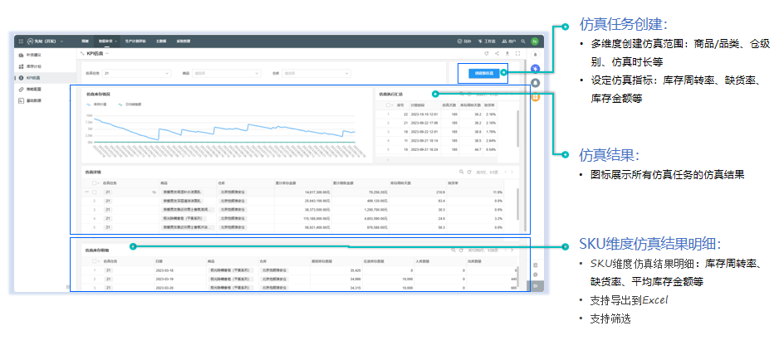Screen dimensions: 779x345
Task: Open the app grid launcher icon
Action: click(x=20, y=40)
